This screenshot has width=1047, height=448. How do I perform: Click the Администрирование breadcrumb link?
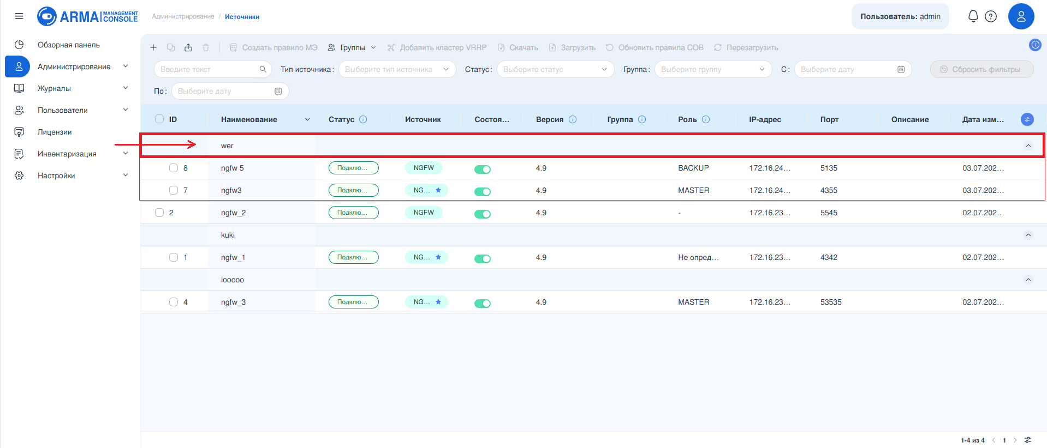click(x=183, y=17)
